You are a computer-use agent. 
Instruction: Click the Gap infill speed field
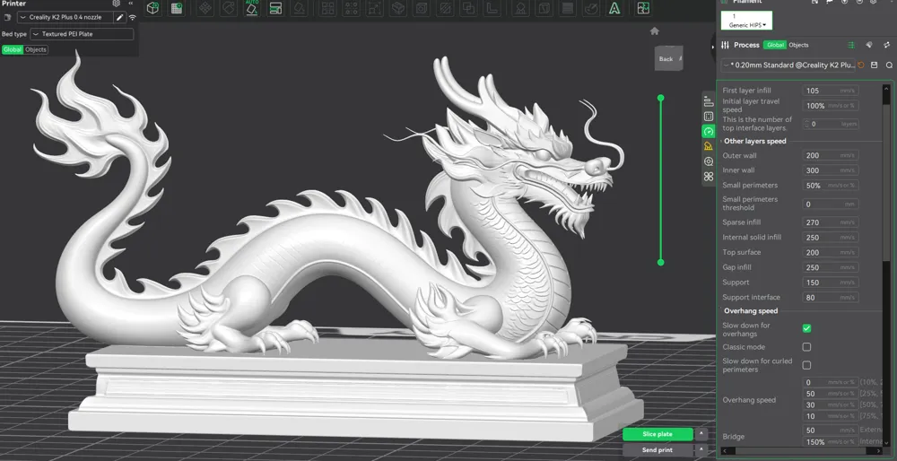point(830,267)
